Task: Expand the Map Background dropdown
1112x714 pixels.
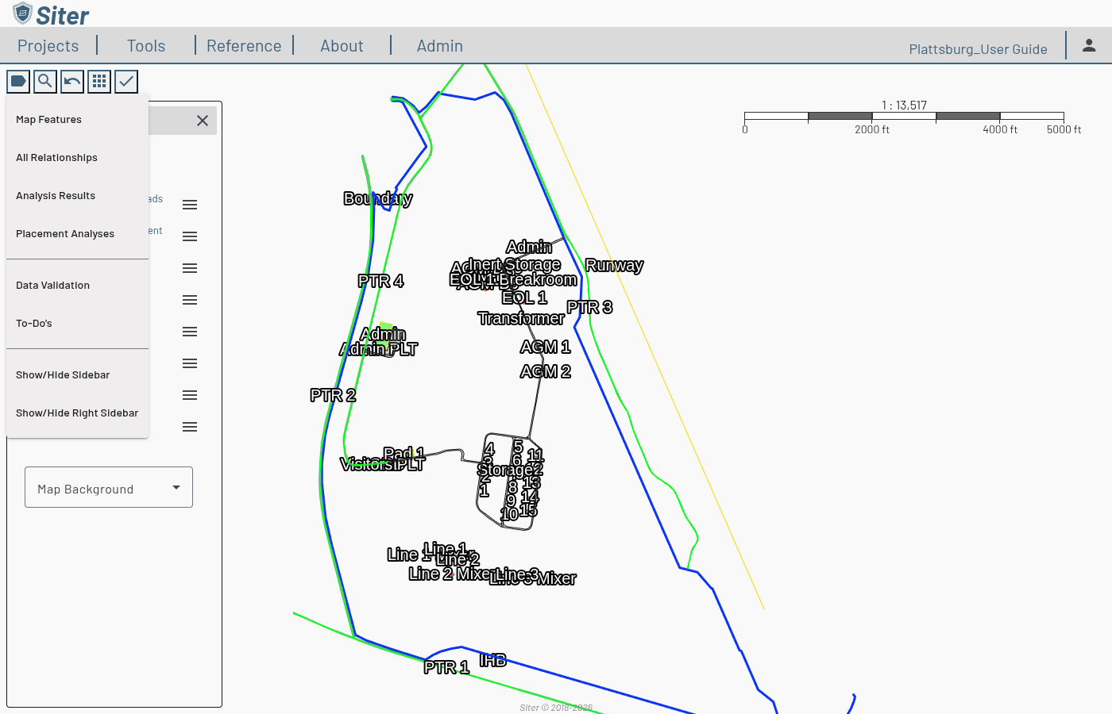Action: [109, 487]
